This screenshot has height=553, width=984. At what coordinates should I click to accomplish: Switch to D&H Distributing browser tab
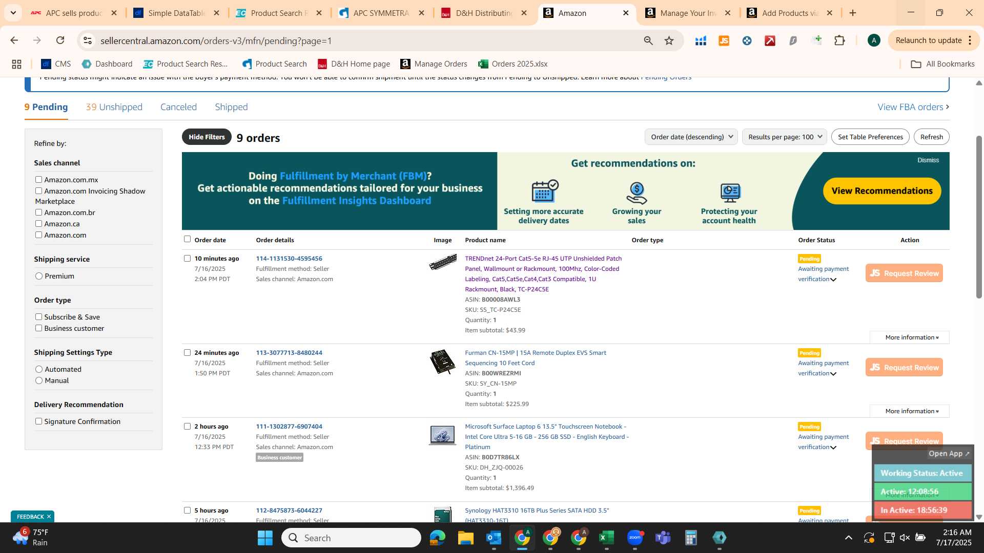coord(484,13)
